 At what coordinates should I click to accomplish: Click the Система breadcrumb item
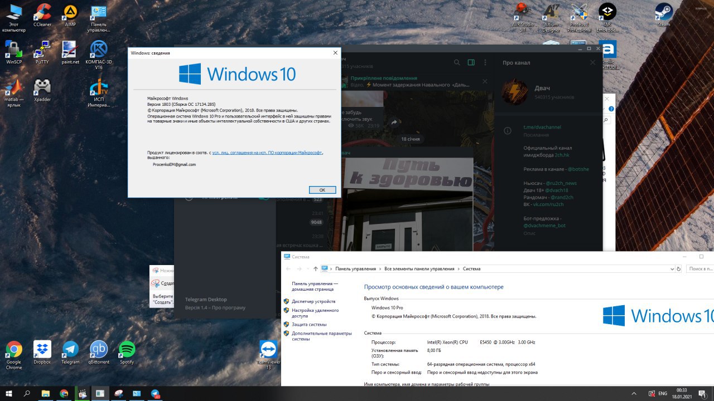[471, 268]
